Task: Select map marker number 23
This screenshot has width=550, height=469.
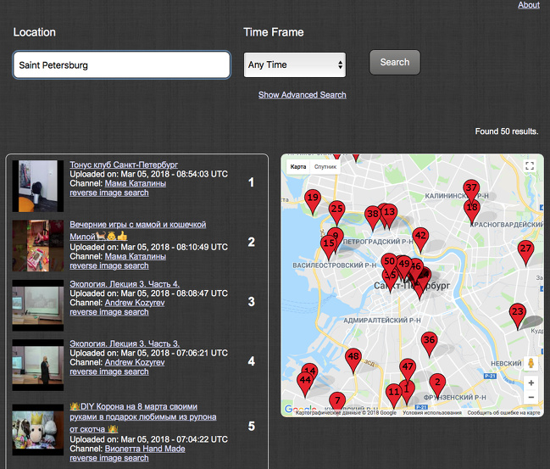Action: pos(517,313)
